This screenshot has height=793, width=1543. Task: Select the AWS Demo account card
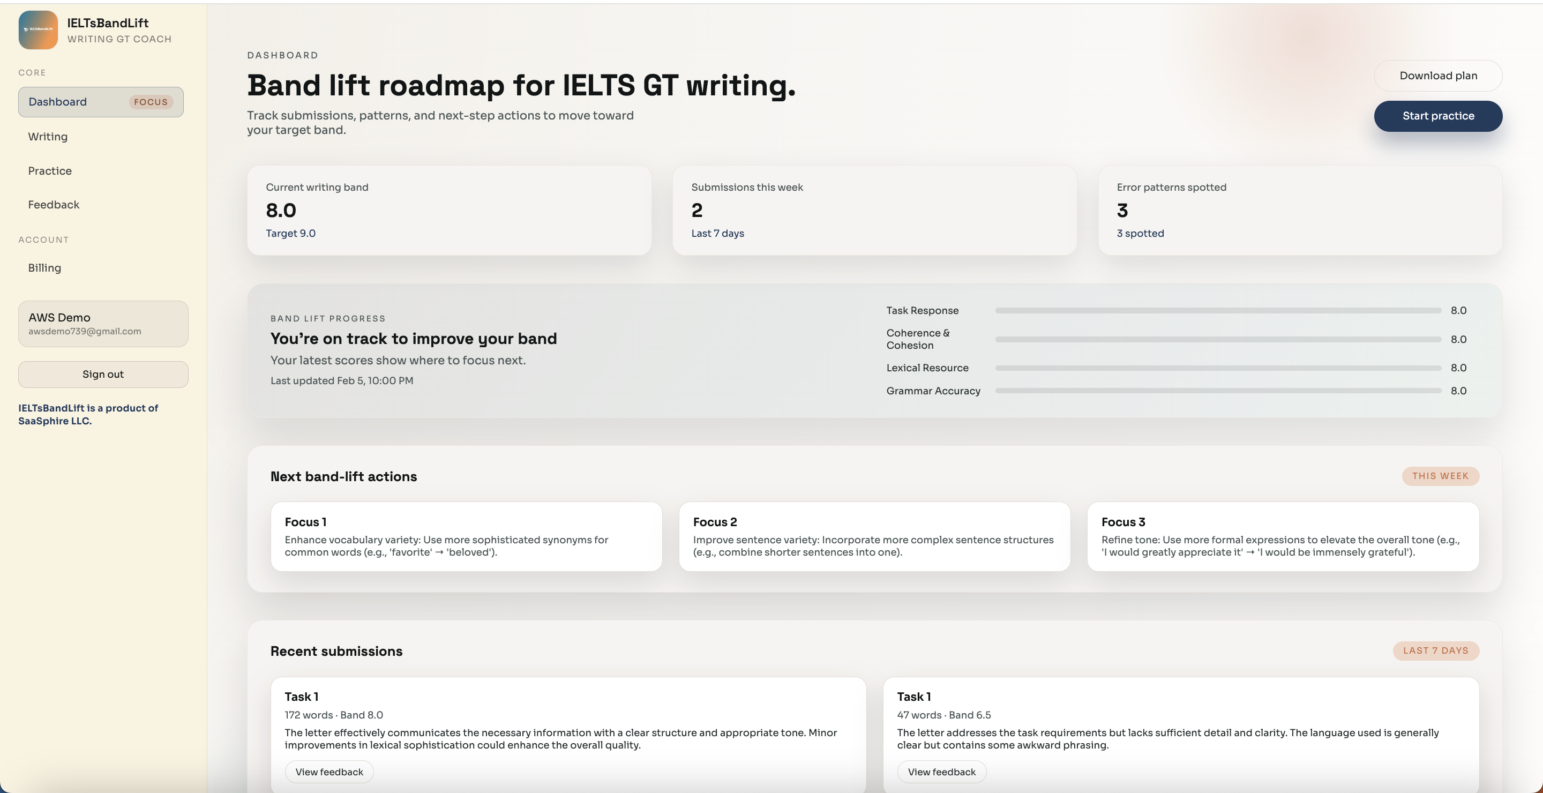pos(102,324)
